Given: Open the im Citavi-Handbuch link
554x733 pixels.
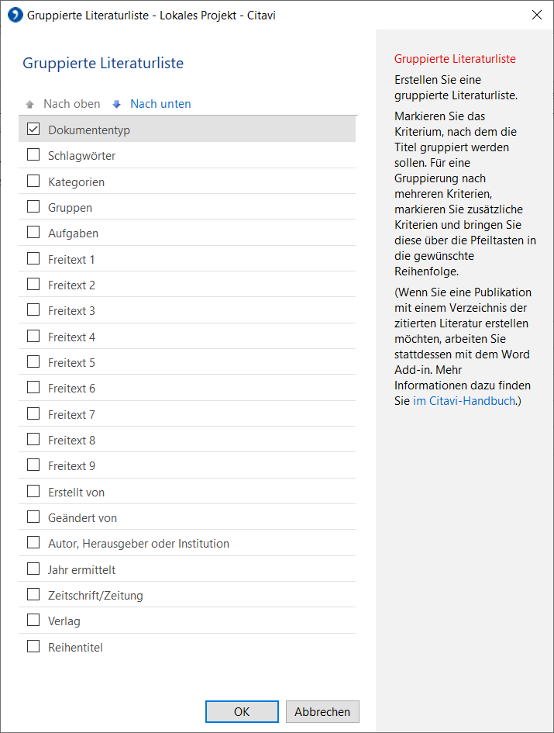Looking at the screenshot, I should [x=464, y=401].
